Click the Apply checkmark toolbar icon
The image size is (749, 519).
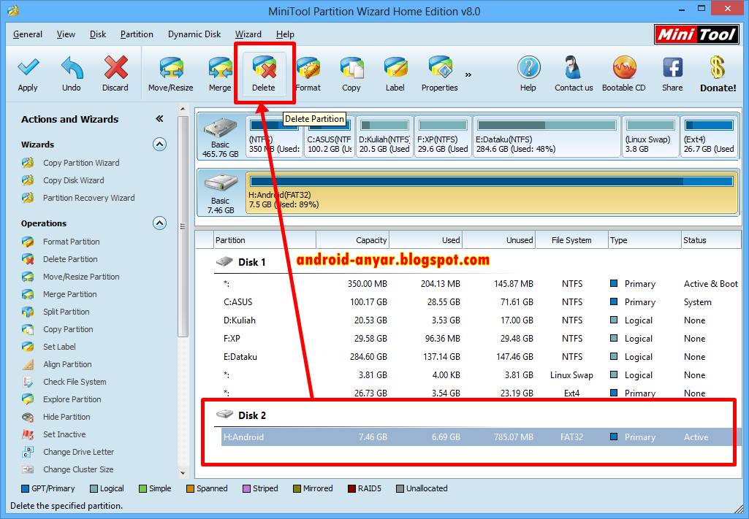click(x=28, y=67)
